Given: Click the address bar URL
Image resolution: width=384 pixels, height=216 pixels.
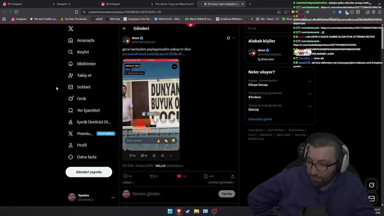Looking at the screenshot, I should (124, 12).
